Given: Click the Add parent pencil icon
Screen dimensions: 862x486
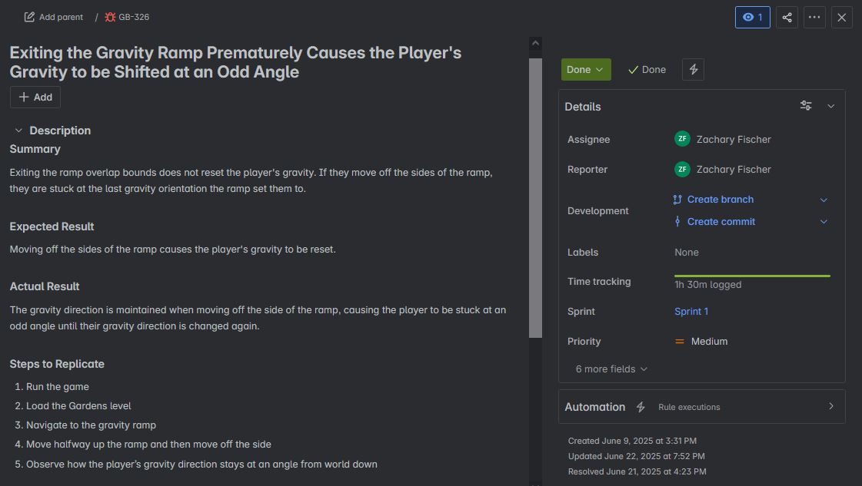Looking at the screenshot, I should tap(29, 17).
